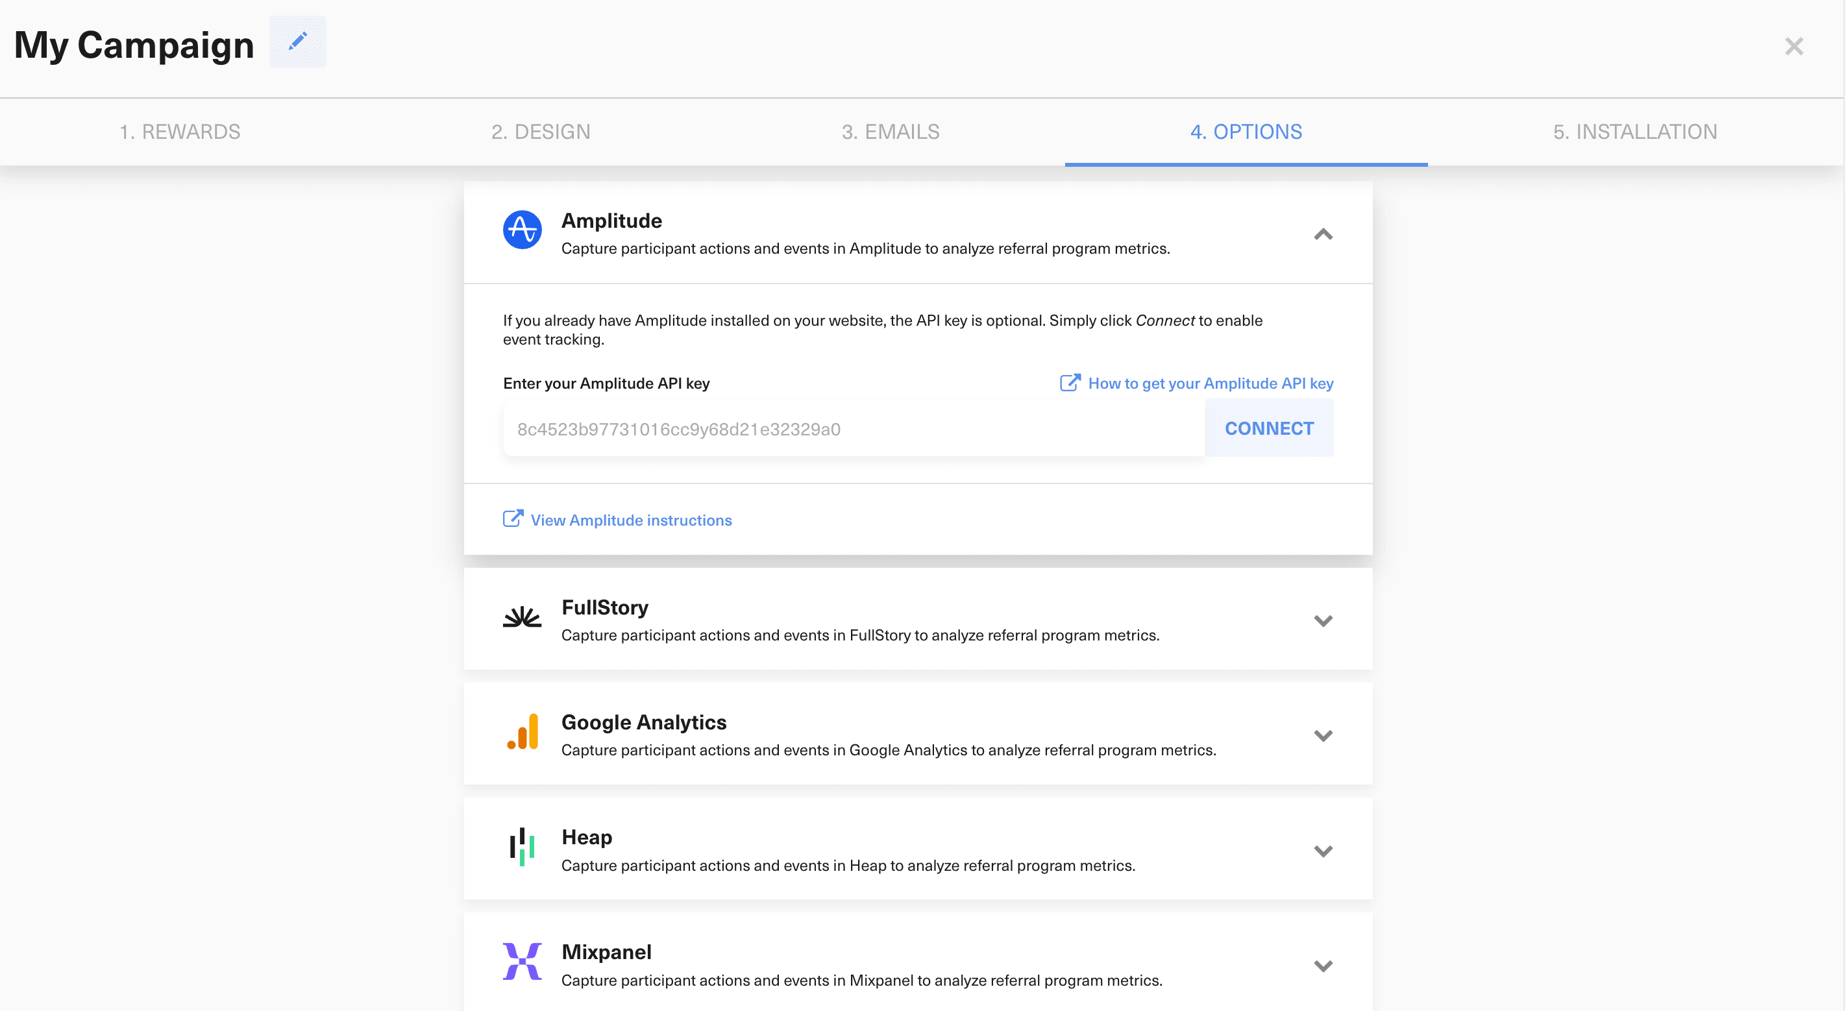Click the Amplitude API key input field

tap(853, 428)
